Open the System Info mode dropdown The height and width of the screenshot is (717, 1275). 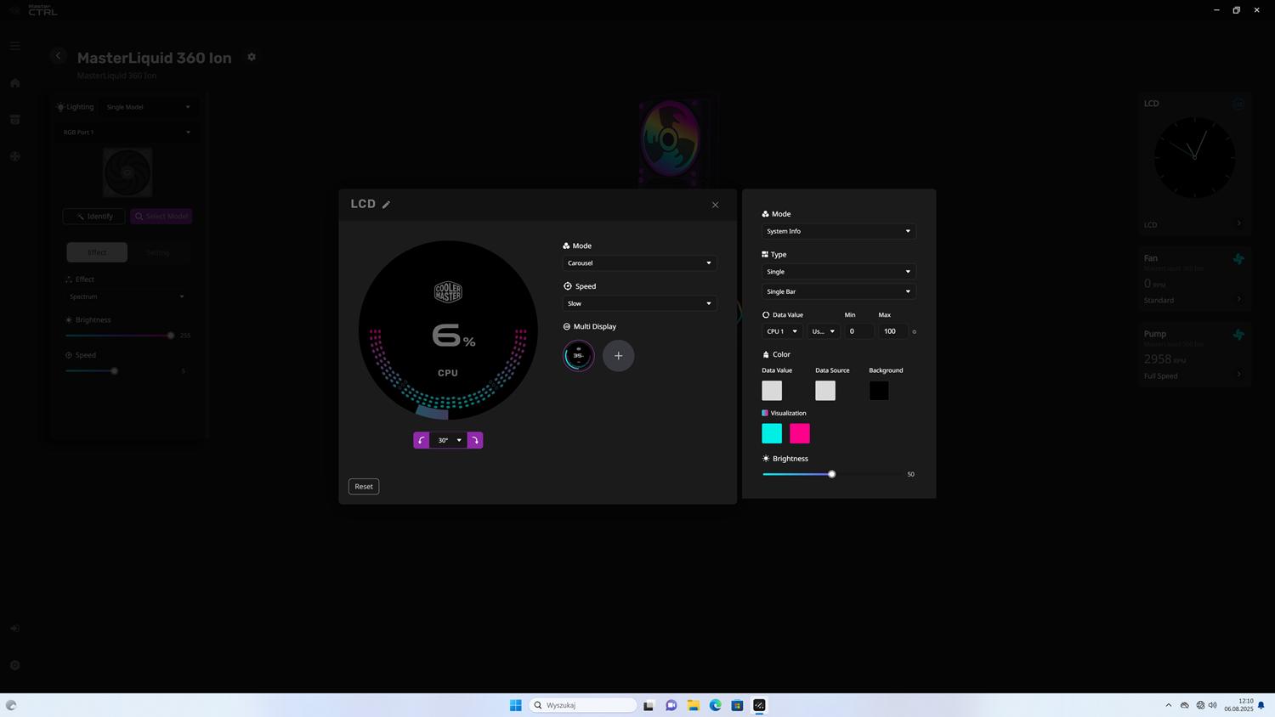pos(838,231)
